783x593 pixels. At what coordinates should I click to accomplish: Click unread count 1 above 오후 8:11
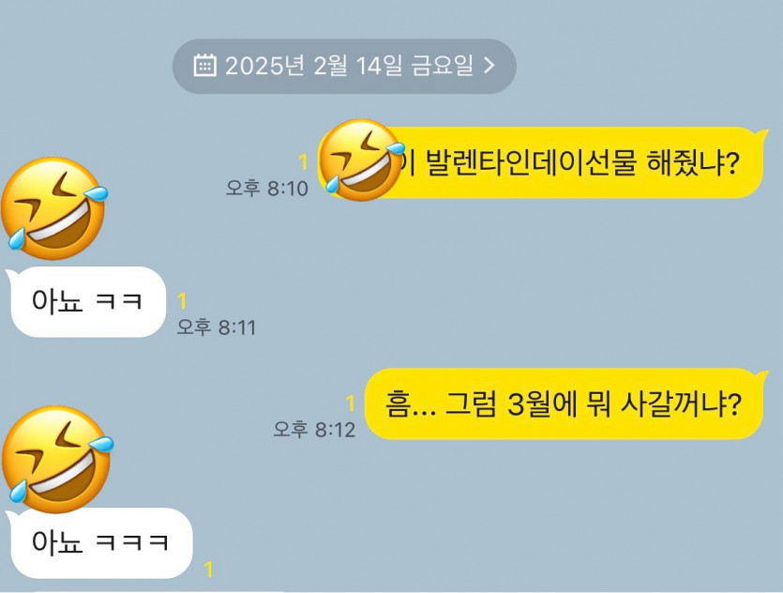click(x=182, y=301)
